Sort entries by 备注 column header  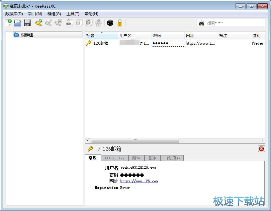[234, 35]
